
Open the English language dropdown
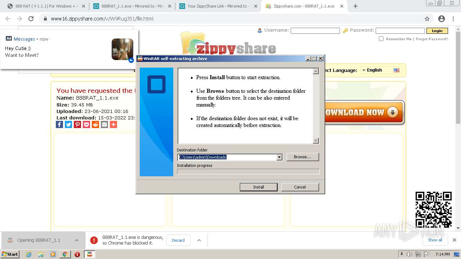pos(381,70)
